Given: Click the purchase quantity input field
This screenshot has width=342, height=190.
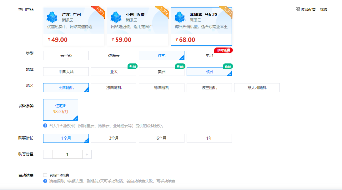Looking at the screenshot, I should coord(67,154).
